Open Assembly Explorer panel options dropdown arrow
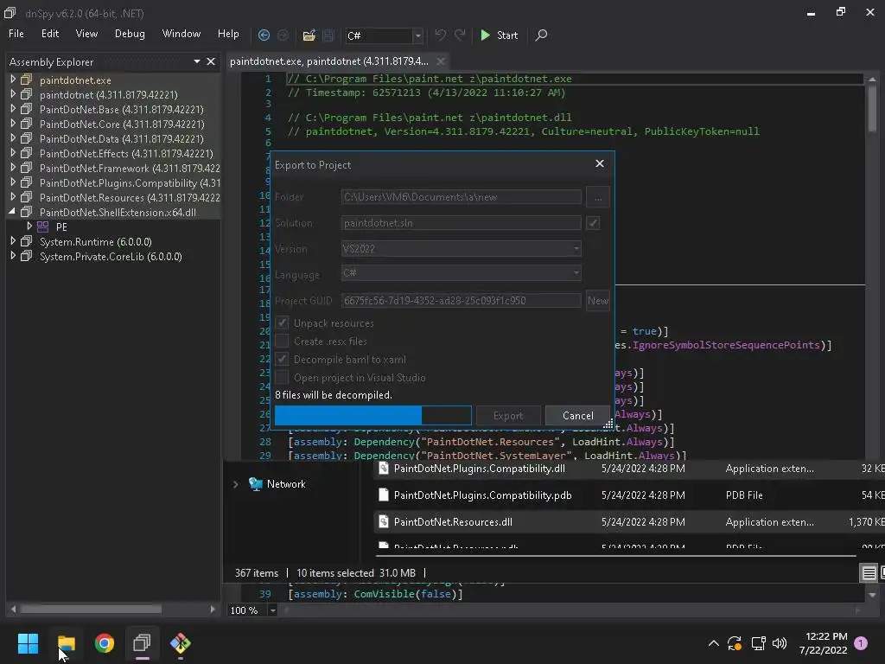Viewport: 885px width, 664px height. coord(197,61)
